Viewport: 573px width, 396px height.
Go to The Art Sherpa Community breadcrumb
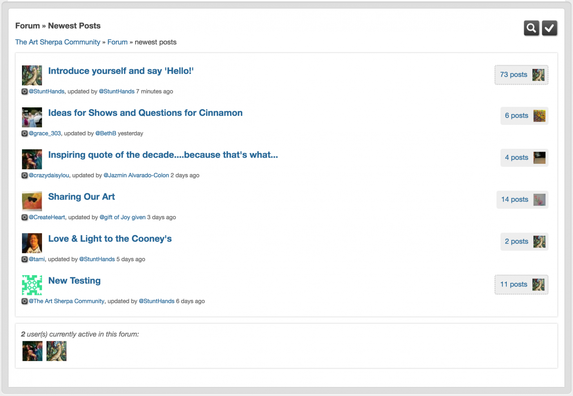(58, 42)
